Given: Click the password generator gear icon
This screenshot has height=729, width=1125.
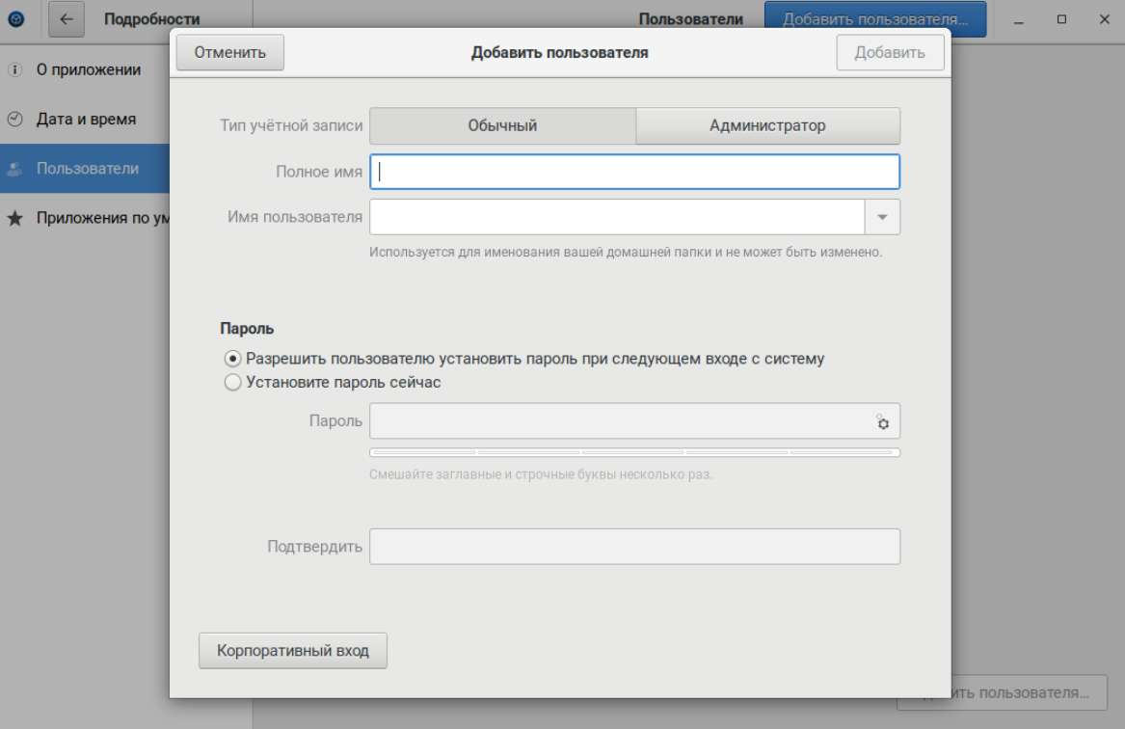Looking at the screenshot, I should click(881, 422).
